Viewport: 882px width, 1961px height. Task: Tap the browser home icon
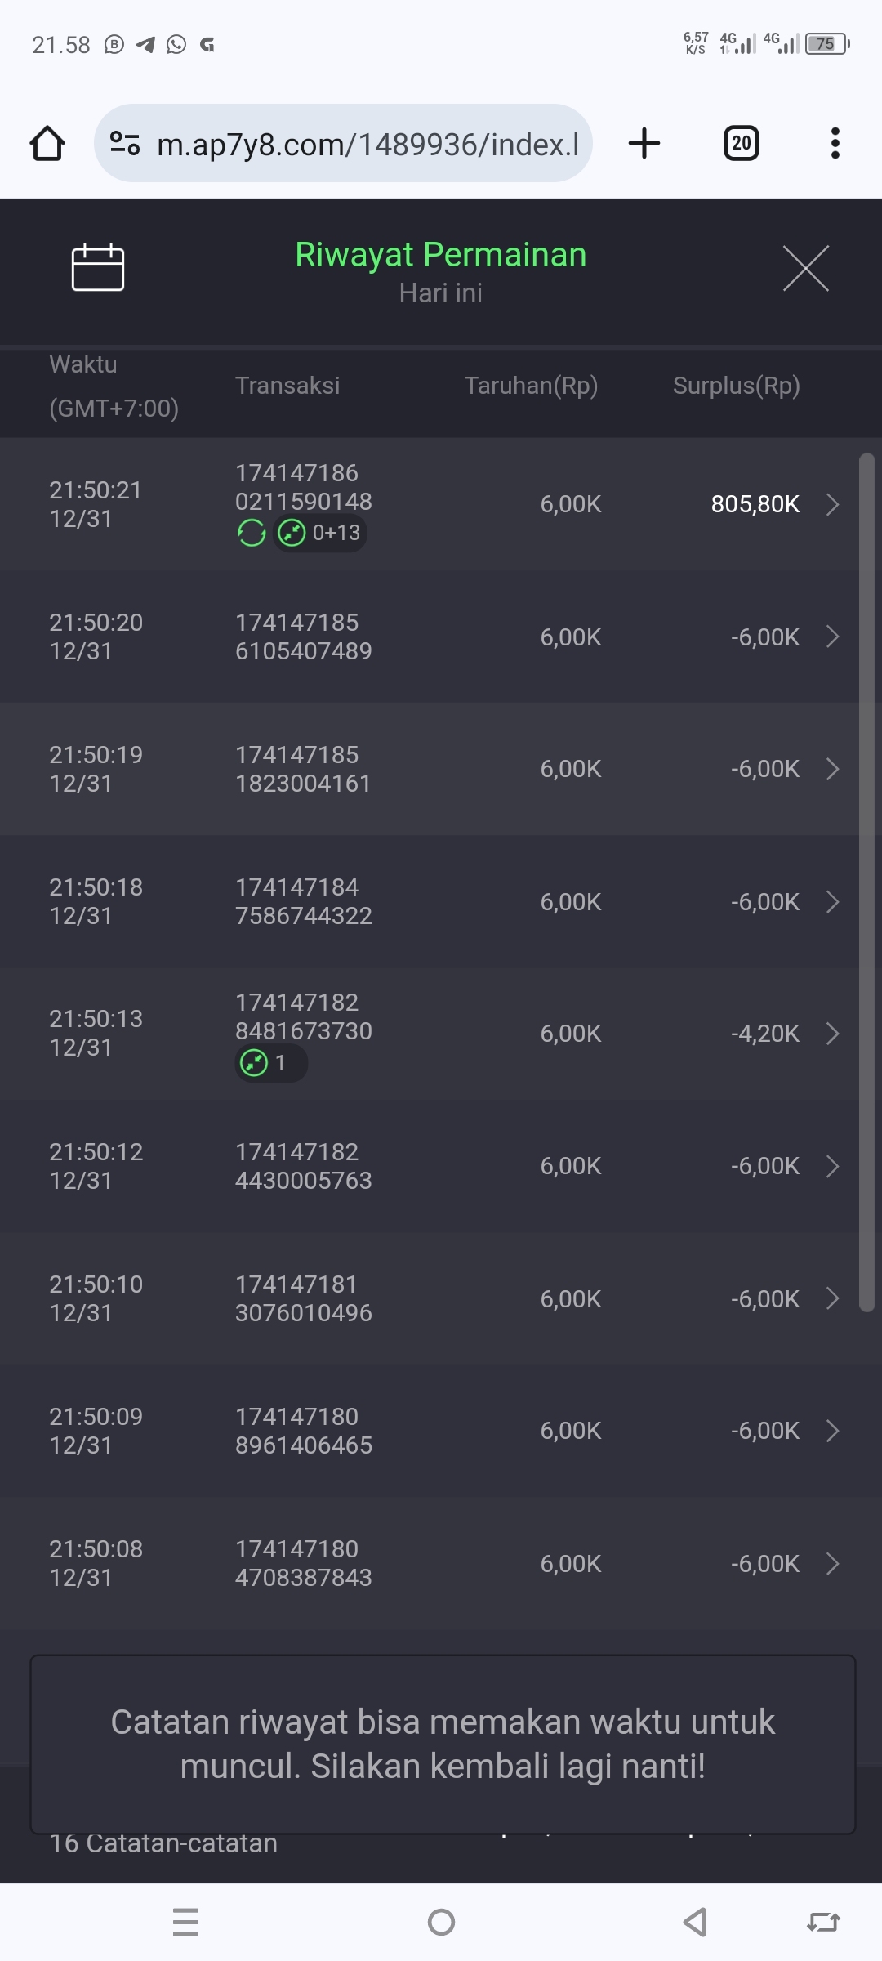47,144
